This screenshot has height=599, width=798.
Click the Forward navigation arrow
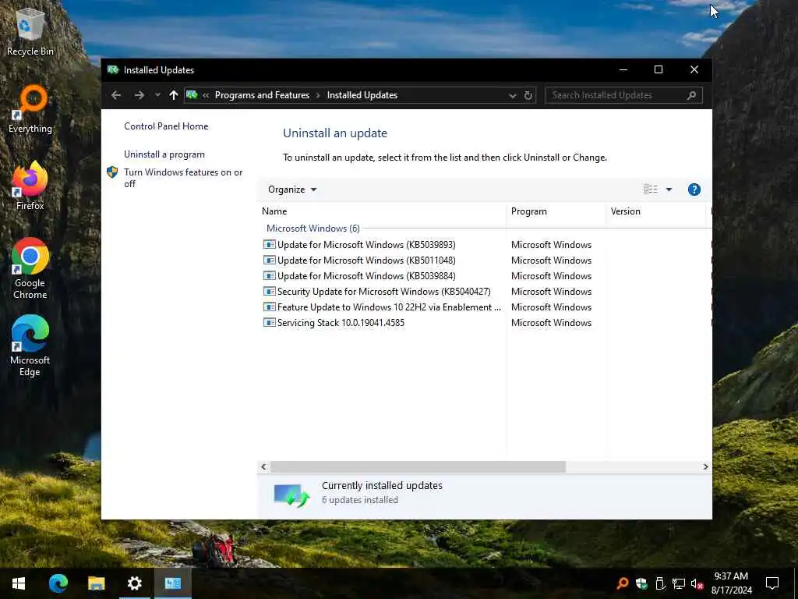coord(139,95)
